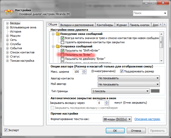Expand the Сеть tree node

pos(7,40)
